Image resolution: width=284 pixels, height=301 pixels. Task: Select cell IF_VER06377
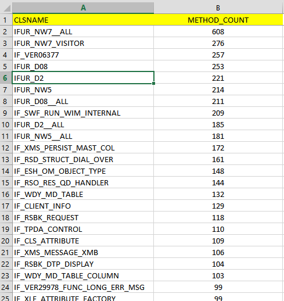(x=83, y=55)
